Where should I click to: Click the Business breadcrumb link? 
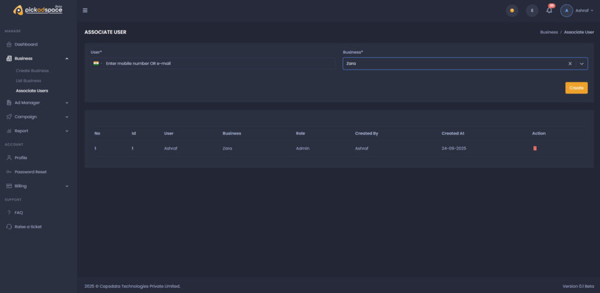click(548, 32)
